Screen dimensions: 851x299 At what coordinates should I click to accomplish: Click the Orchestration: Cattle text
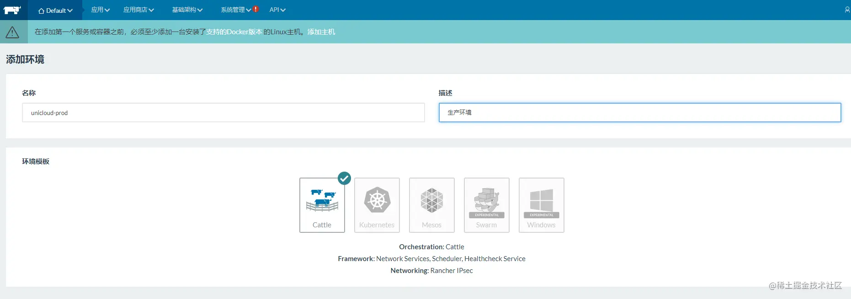(431, 247)
